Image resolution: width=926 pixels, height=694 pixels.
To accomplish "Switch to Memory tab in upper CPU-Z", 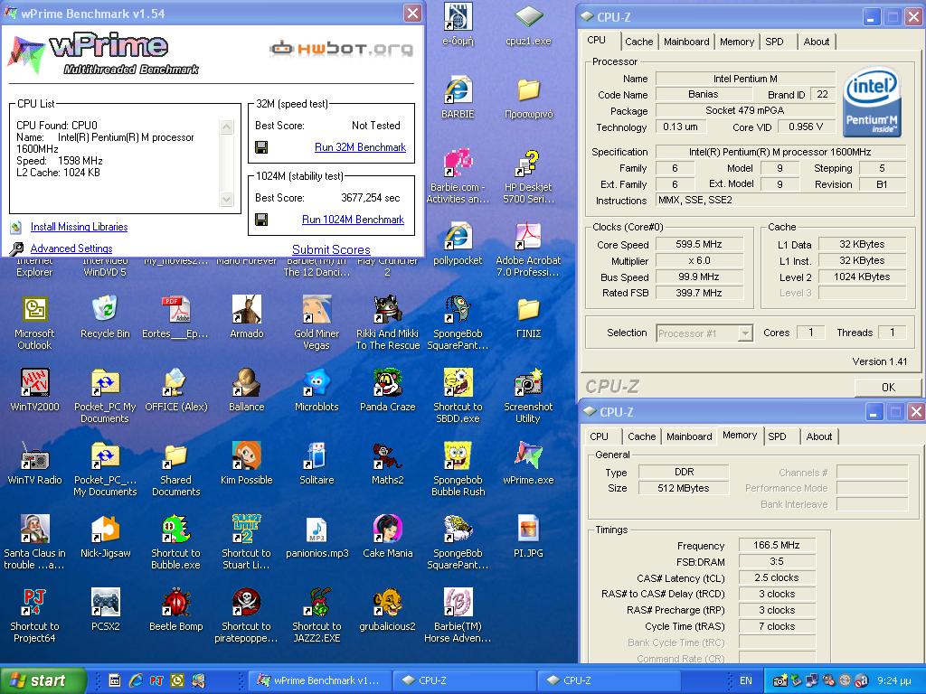I will click(x=736, y=42).
